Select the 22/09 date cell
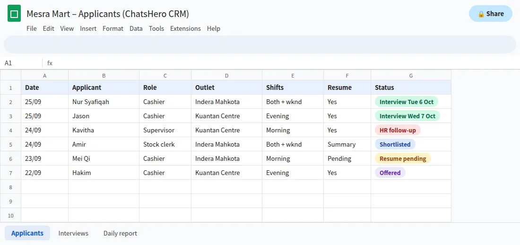Viewport: 520px width, 245px height. [45, 173]
